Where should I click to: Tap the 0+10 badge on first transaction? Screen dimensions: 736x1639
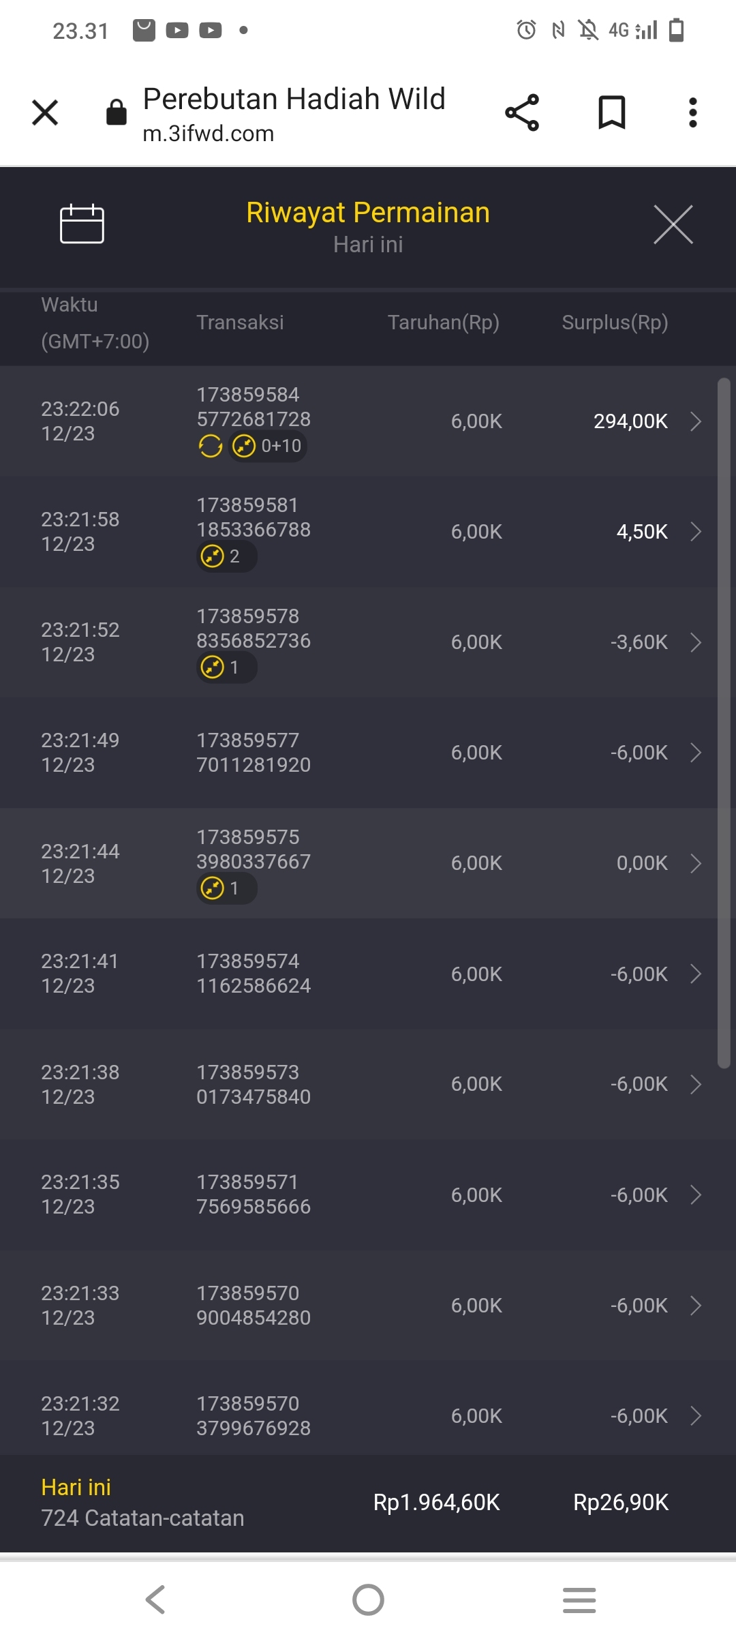click(x=268, y=447)
